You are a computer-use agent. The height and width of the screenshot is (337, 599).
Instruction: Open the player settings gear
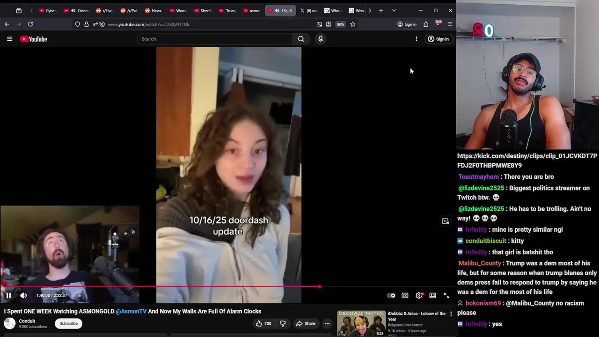419,295
